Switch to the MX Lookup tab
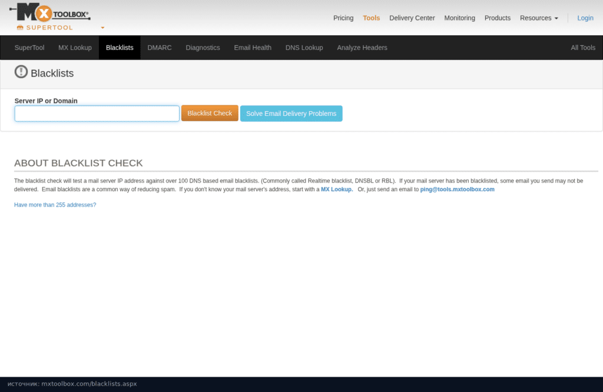The width and height of the screenshot is (603, 392). click(x=75, y=48)
